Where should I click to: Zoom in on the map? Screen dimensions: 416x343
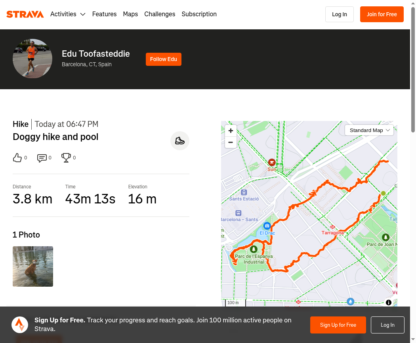(231, 130)
